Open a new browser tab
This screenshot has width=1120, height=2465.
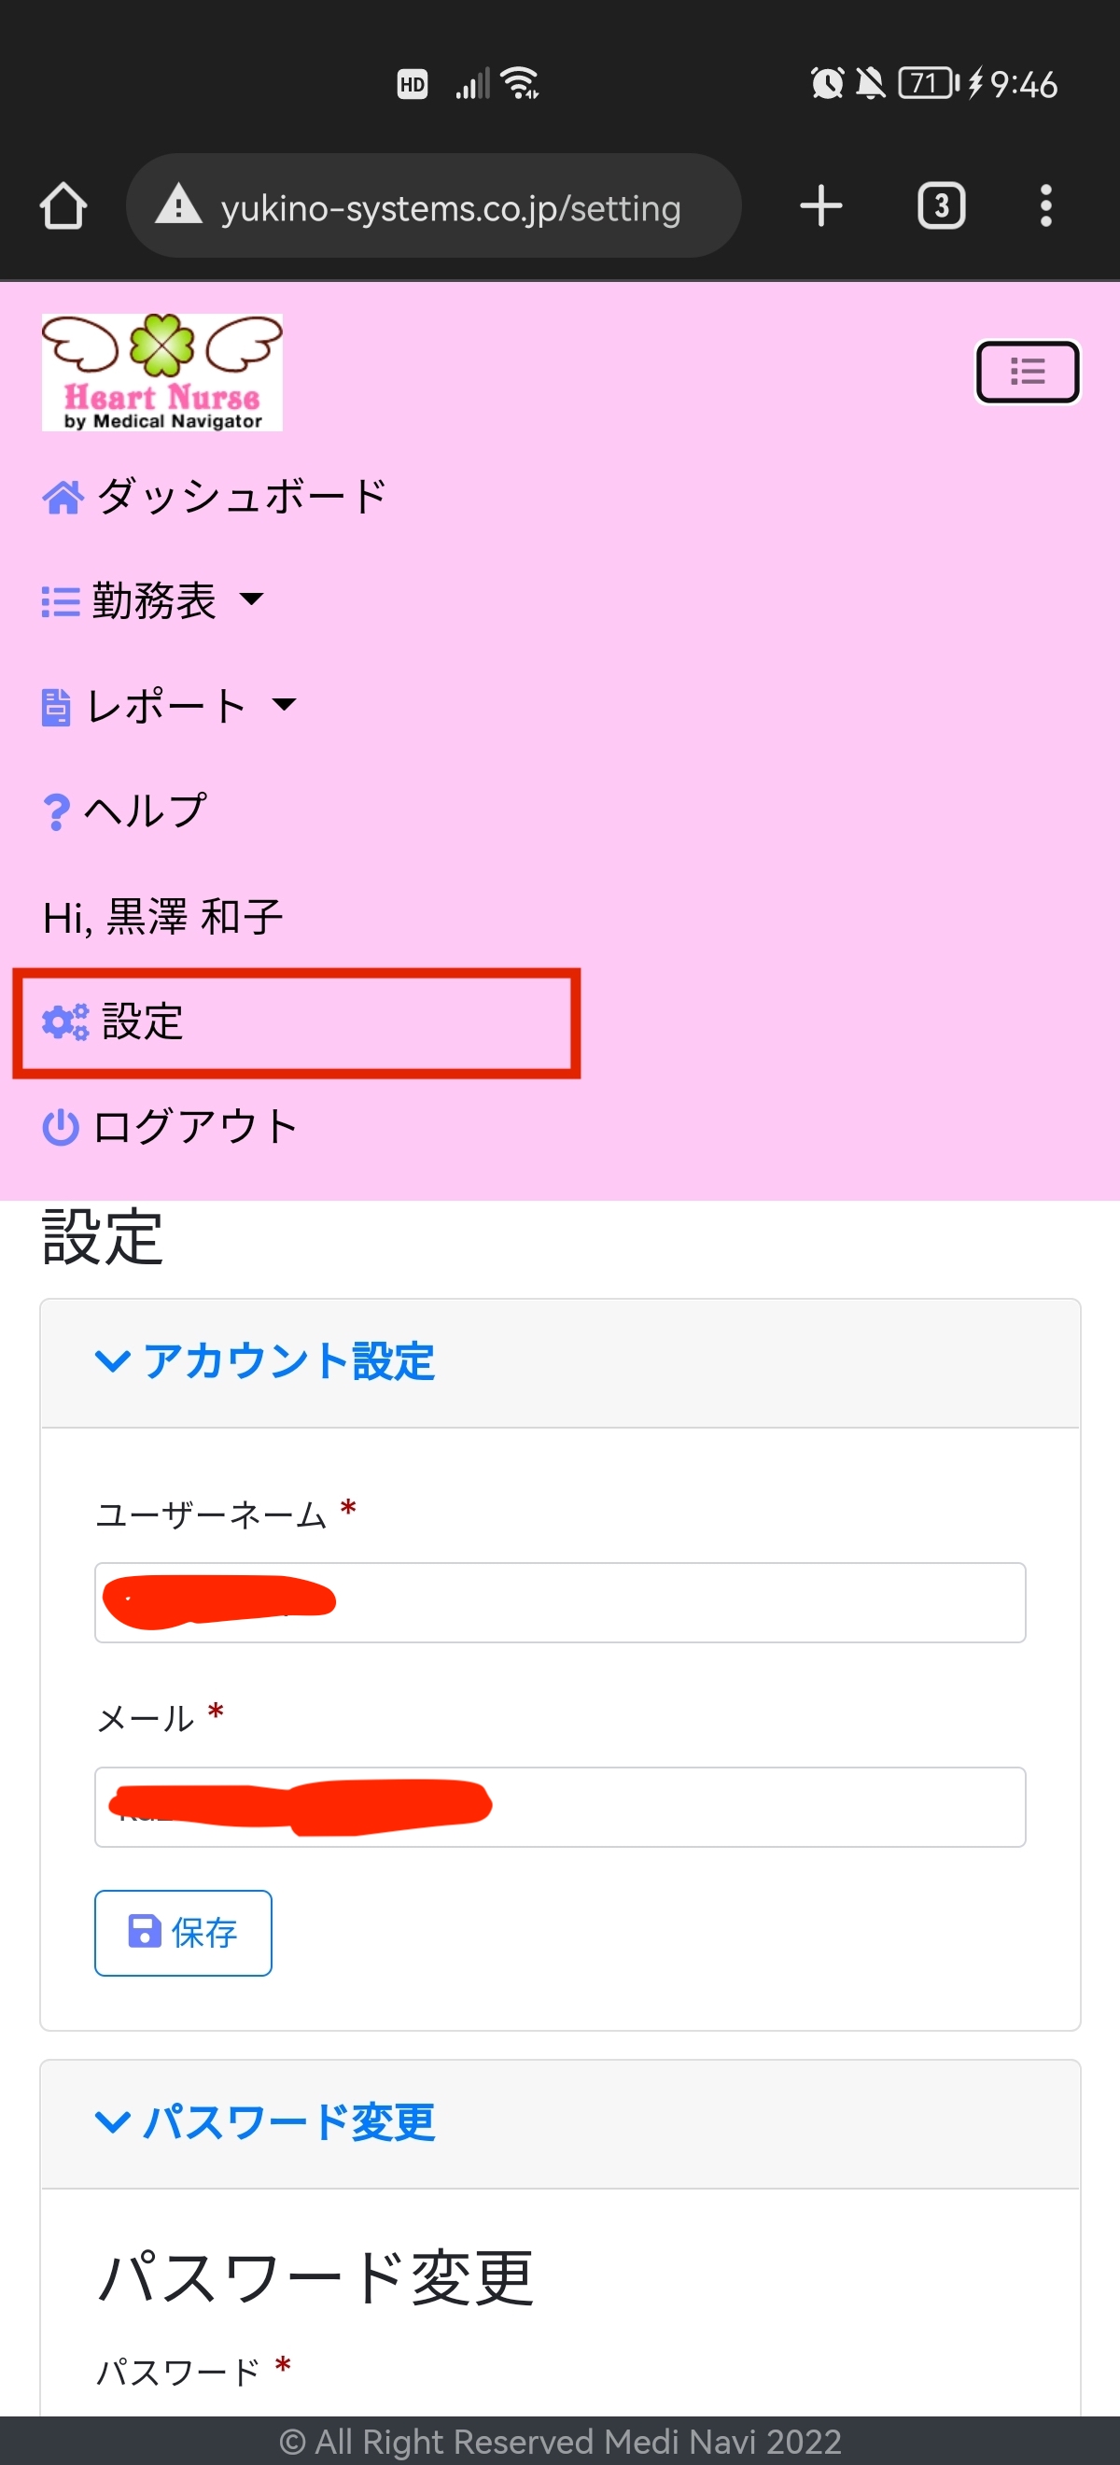point(820,205)
